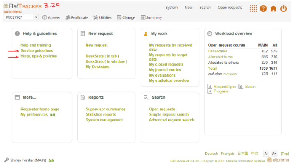
Task: Go to home via house icon
Action: click(273, 8)
